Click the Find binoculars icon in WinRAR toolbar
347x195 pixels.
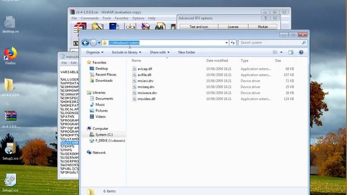click(x=160, y=26)
